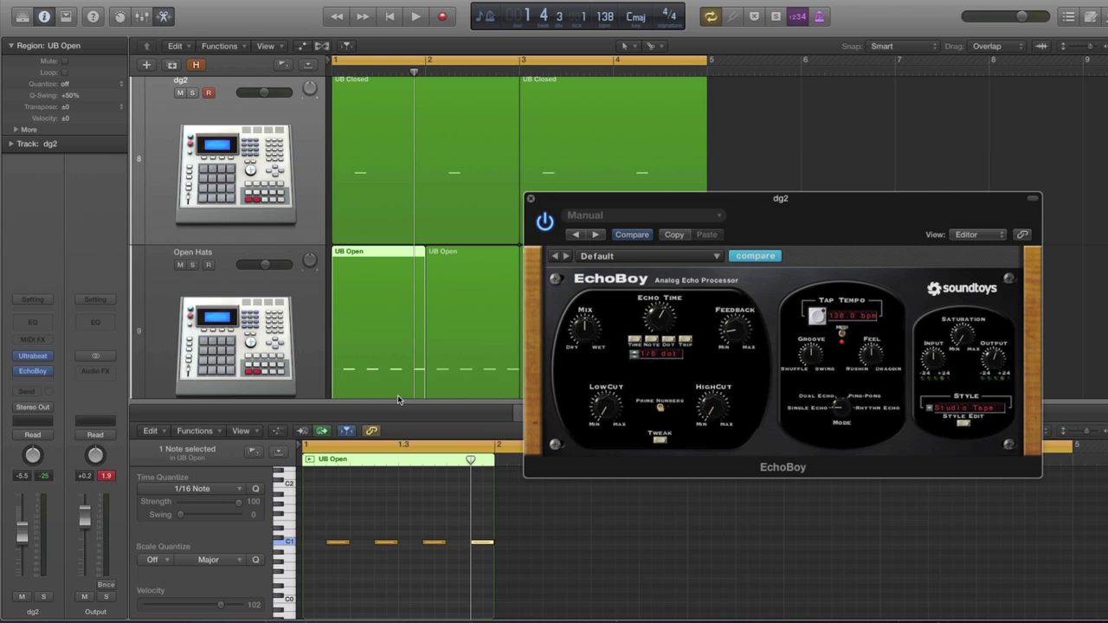Toggle the Inspector info button
Image resolution: width=1108 pixels, height=623 pixels.
tap(44, 16)
